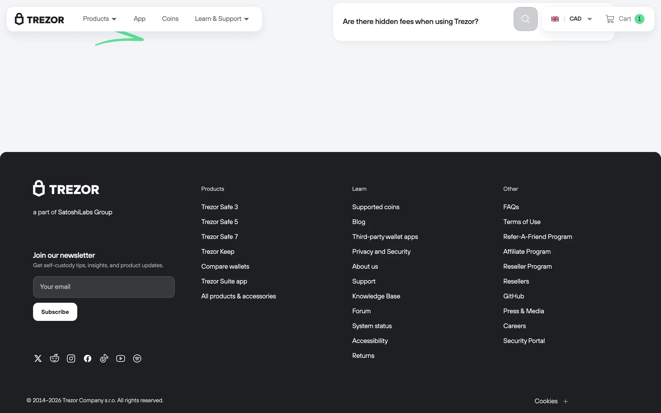Open Trezor's Reddit page icon

coord(55,358)
